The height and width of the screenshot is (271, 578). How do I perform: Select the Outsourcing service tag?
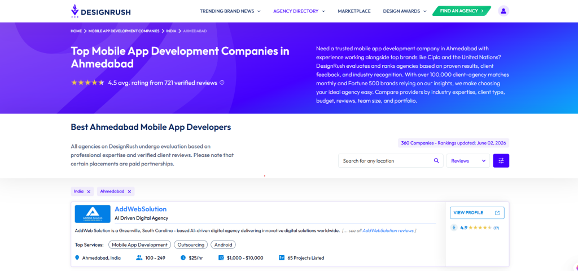[191, 244]
